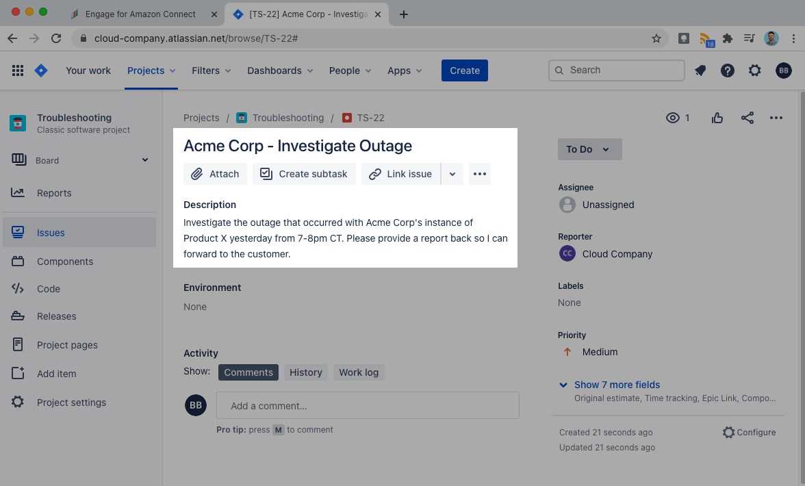Go back with browser back arrow
The width and height of the screenshot is (805, 486).
[12, 38]
